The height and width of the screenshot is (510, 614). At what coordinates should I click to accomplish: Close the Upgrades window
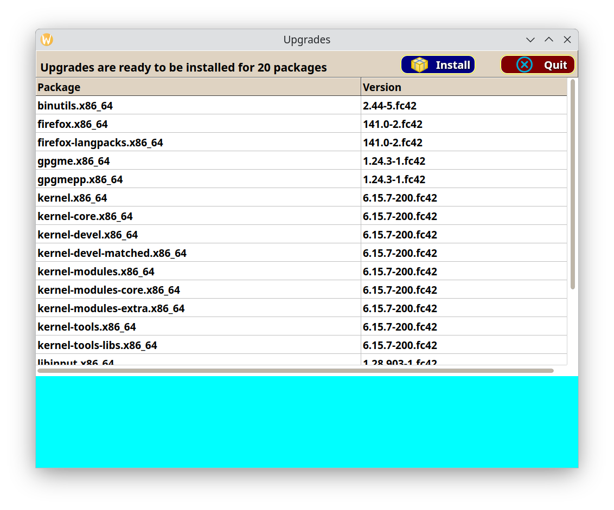(567, 40)
